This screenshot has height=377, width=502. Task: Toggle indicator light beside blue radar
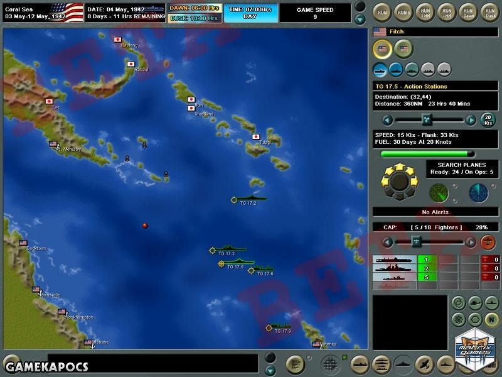(493, 186)
